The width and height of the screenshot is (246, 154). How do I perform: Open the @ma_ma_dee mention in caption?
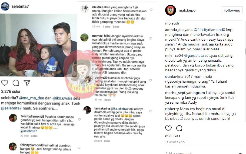32,98
